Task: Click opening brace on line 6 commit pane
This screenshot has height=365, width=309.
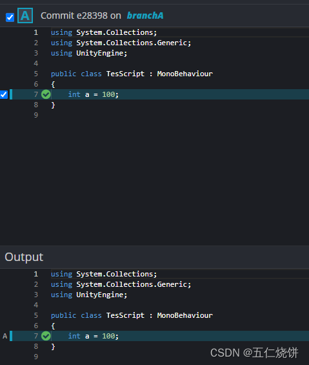Action: click(x=53, y=84)
